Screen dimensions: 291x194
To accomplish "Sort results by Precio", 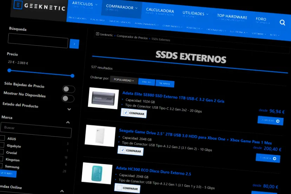I will pos(147,82).
